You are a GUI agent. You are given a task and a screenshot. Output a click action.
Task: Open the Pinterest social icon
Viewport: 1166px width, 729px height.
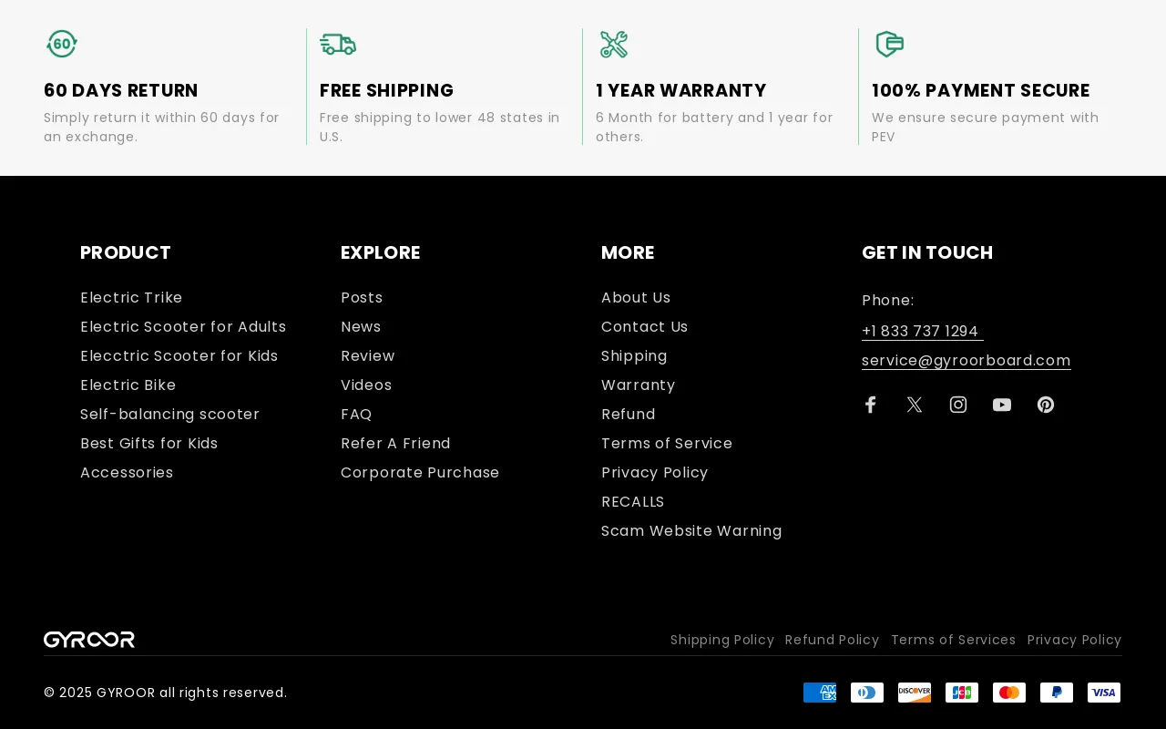coord(1044,404)
